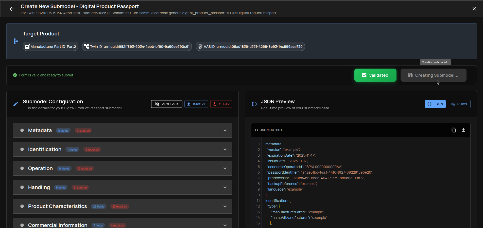Click the code braces icon beside JSON Preview
Viewport: 483px width, 228px height.
pyautogui.click(x=254, y=104)
